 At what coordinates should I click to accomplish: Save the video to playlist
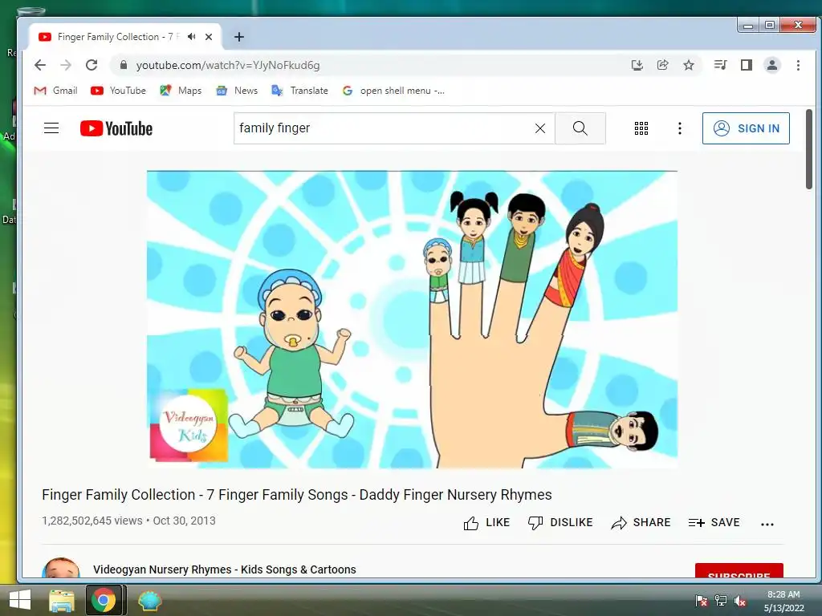click(x=714, y=523)
